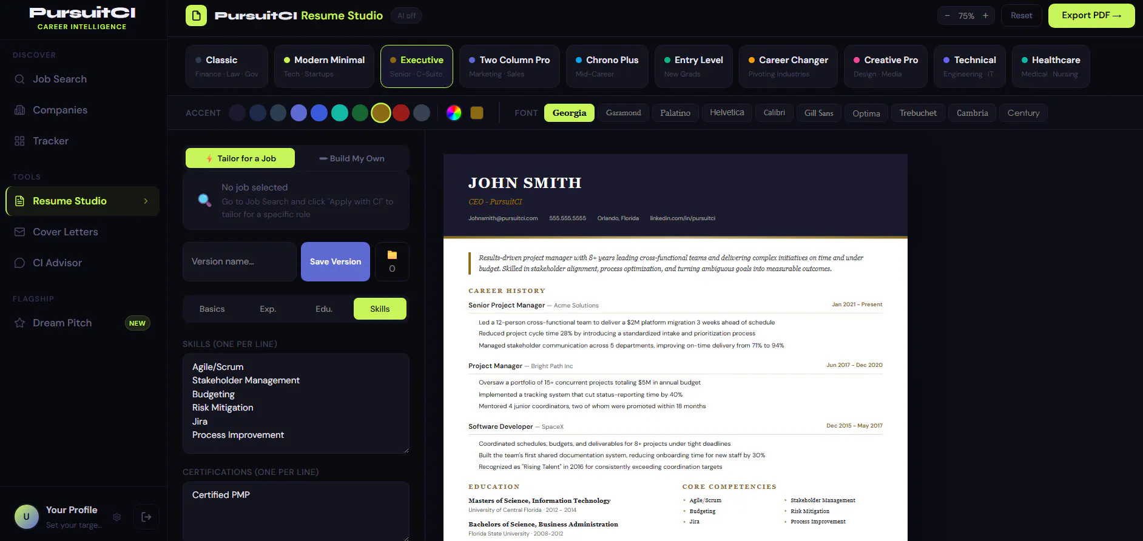The width and height of the screenshot is (1143, 541).
Task: Click the gold square custom color preview
Action: point(477,113)
